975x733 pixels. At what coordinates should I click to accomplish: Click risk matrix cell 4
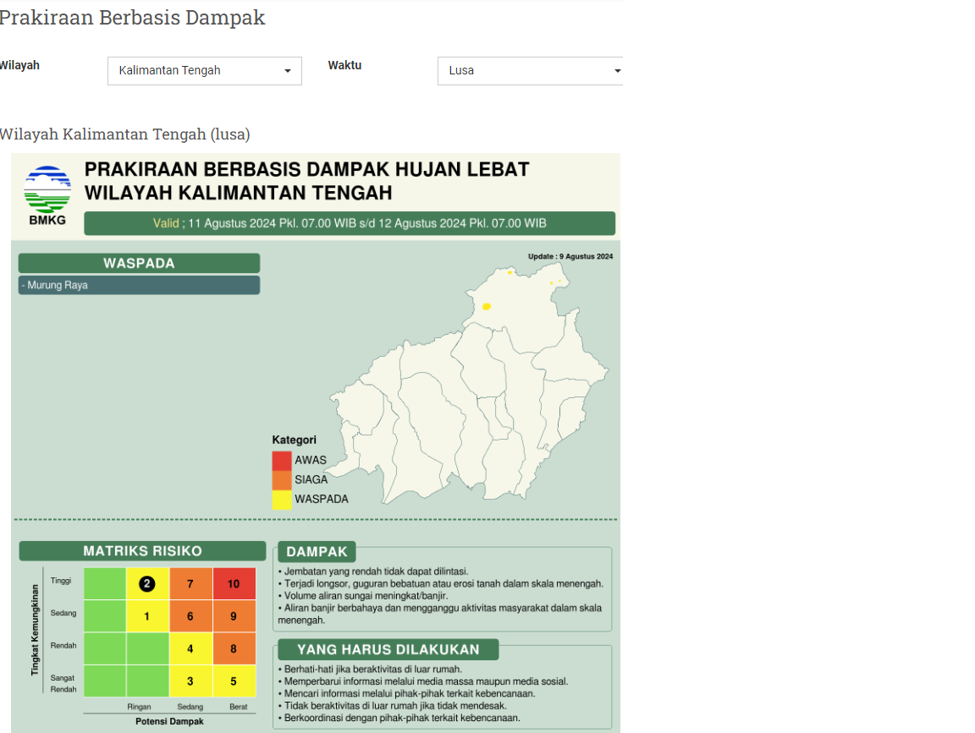pyautogui.click(x=190, y=648)
